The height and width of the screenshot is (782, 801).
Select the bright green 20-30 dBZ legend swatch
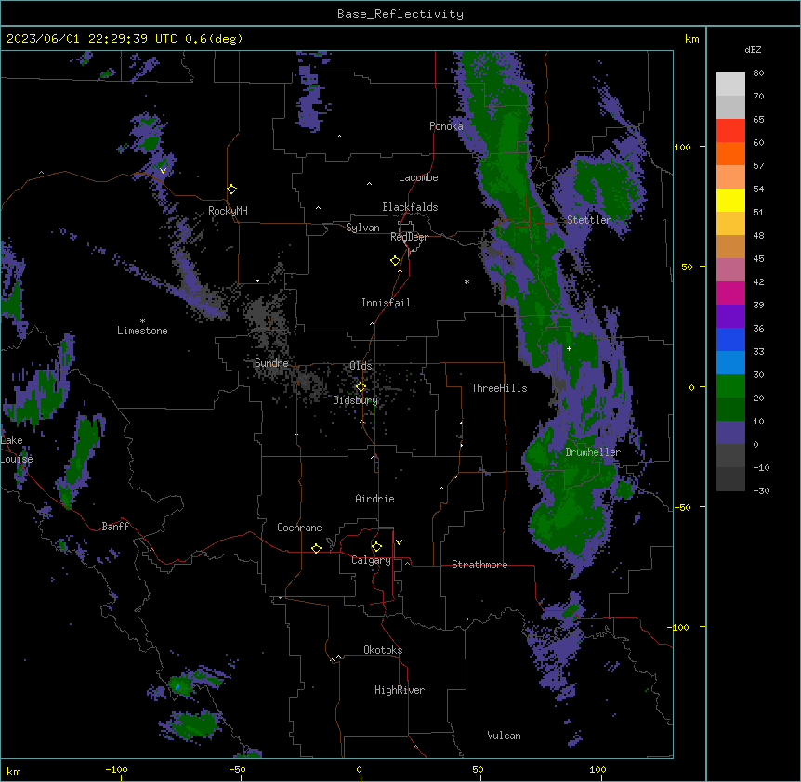[x=730, y=386]
